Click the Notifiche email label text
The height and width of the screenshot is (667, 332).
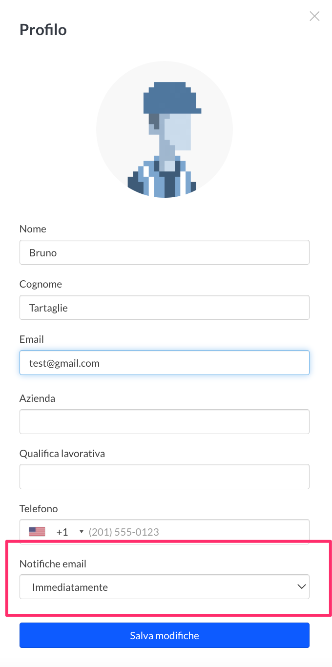pyautogui.click(x=53, y=564)
